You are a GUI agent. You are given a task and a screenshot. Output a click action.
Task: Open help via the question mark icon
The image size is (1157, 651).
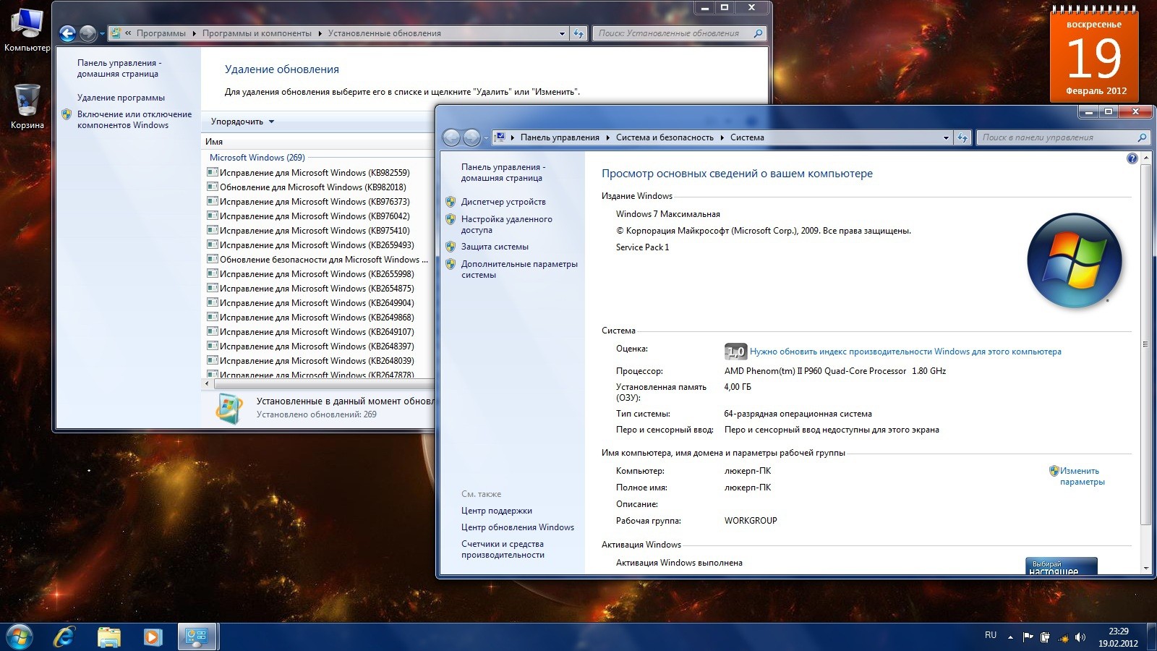point(1132,158)
